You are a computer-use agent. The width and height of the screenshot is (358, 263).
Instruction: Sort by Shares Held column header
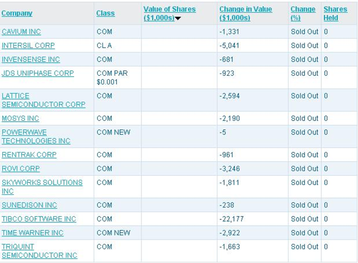[335, 13]
